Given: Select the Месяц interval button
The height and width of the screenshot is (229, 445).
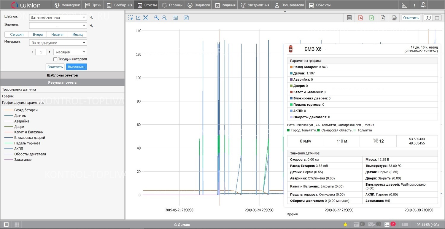Looking at the screenshot, I should click(x=77, y=34).
